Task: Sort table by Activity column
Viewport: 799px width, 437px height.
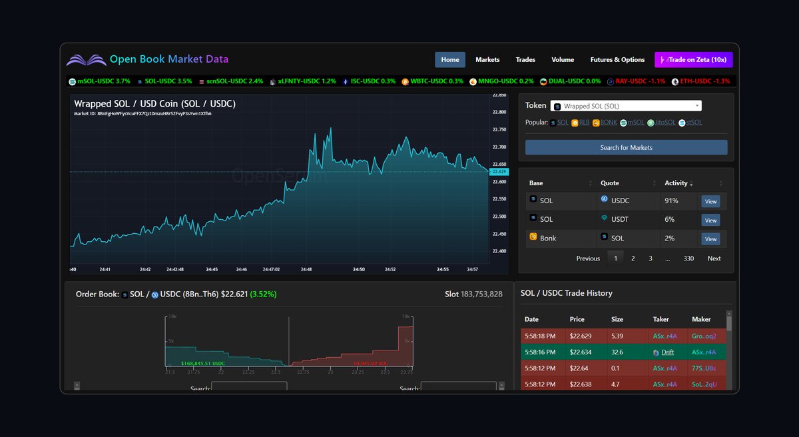Action: 679,183
